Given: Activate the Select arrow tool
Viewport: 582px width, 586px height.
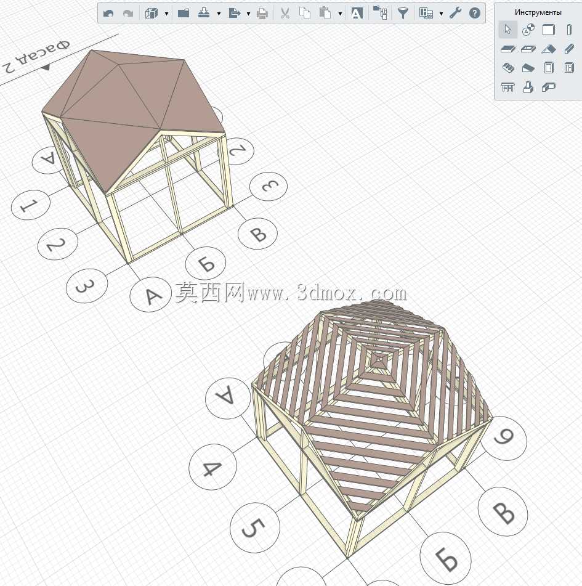Looking at the screenshot, I should (507, 30).
